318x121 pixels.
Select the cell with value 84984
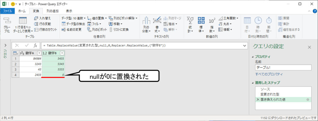(x=31, y=59)
